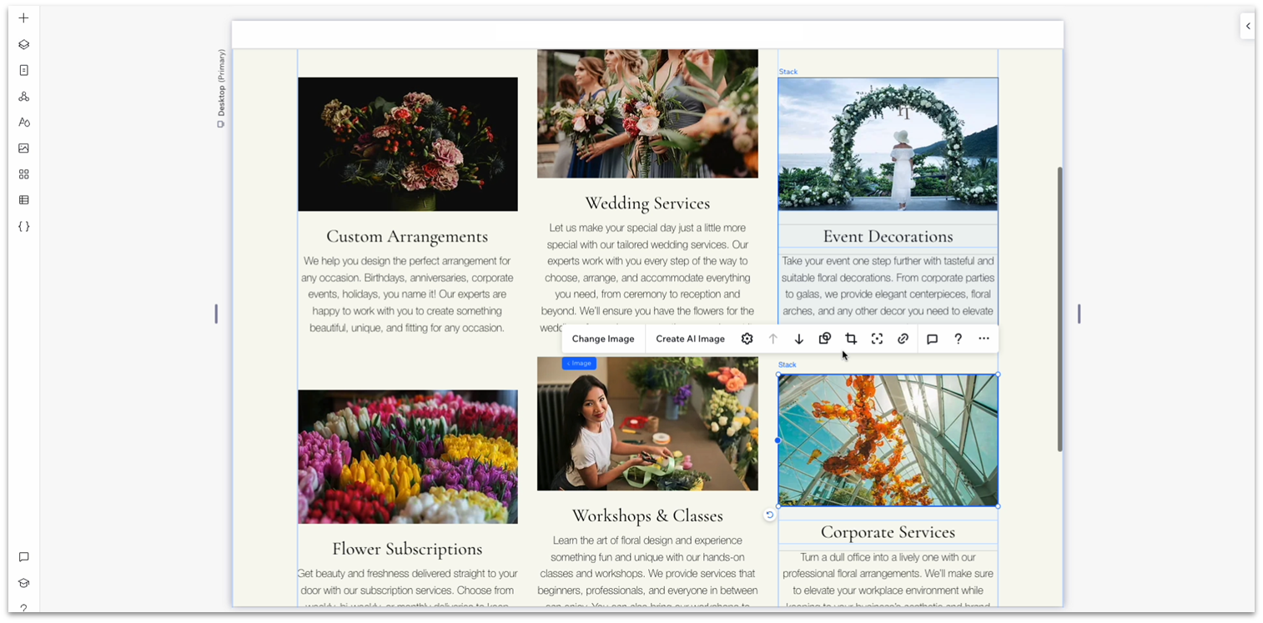Viewport: 1263px width, 623px height.
Task: Open the Add Elements plus panel
Action: (23, 18)
